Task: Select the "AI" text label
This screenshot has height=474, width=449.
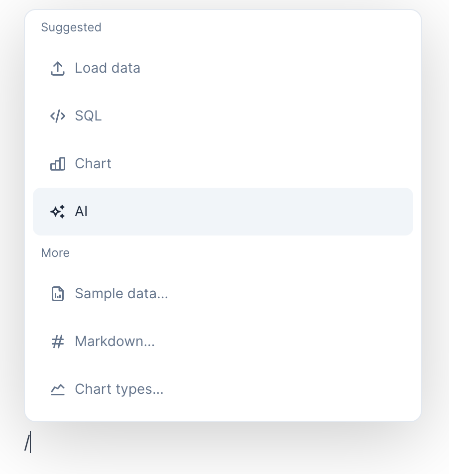Action: tap(81, 212)
